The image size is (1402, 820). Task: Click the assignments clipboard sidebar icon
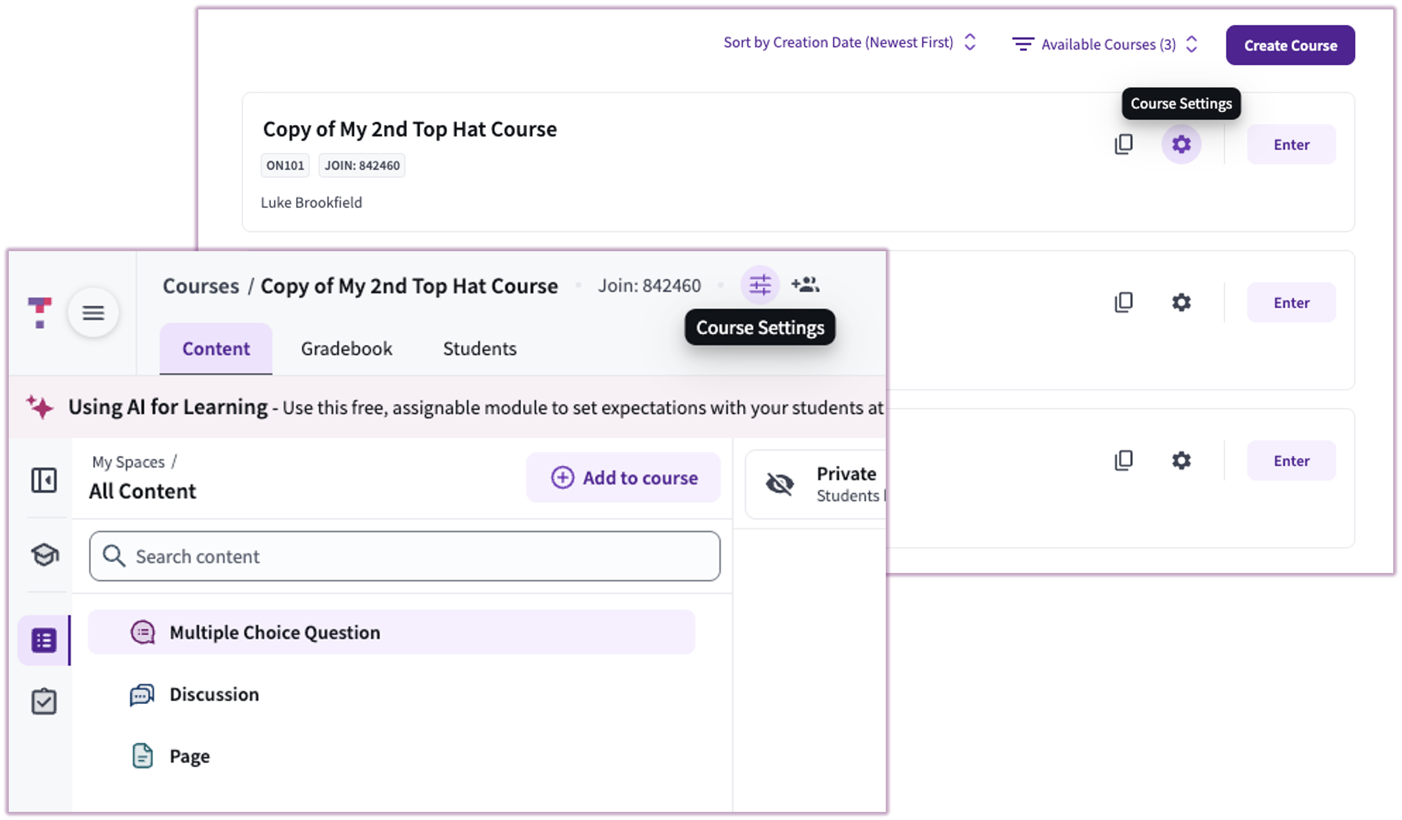pos(43,701)
